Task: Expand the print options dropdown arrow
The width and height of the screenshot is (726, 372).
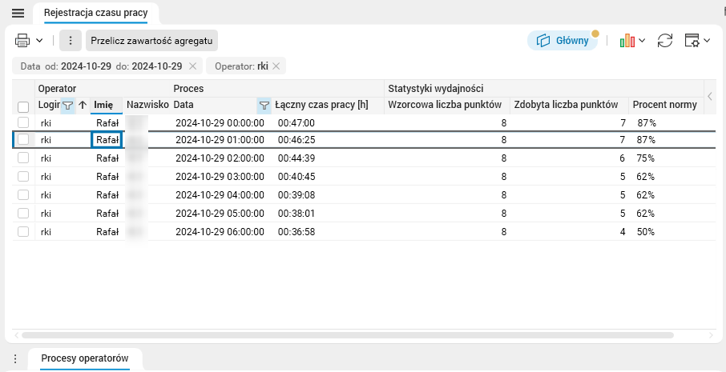Action: 39,41
